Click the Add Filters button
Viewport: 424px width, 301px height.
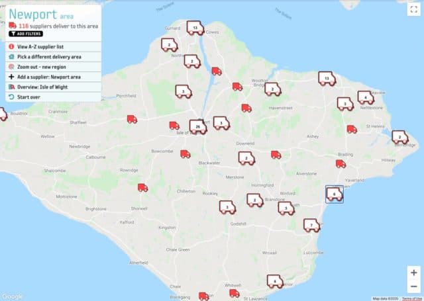pos(26,34)
